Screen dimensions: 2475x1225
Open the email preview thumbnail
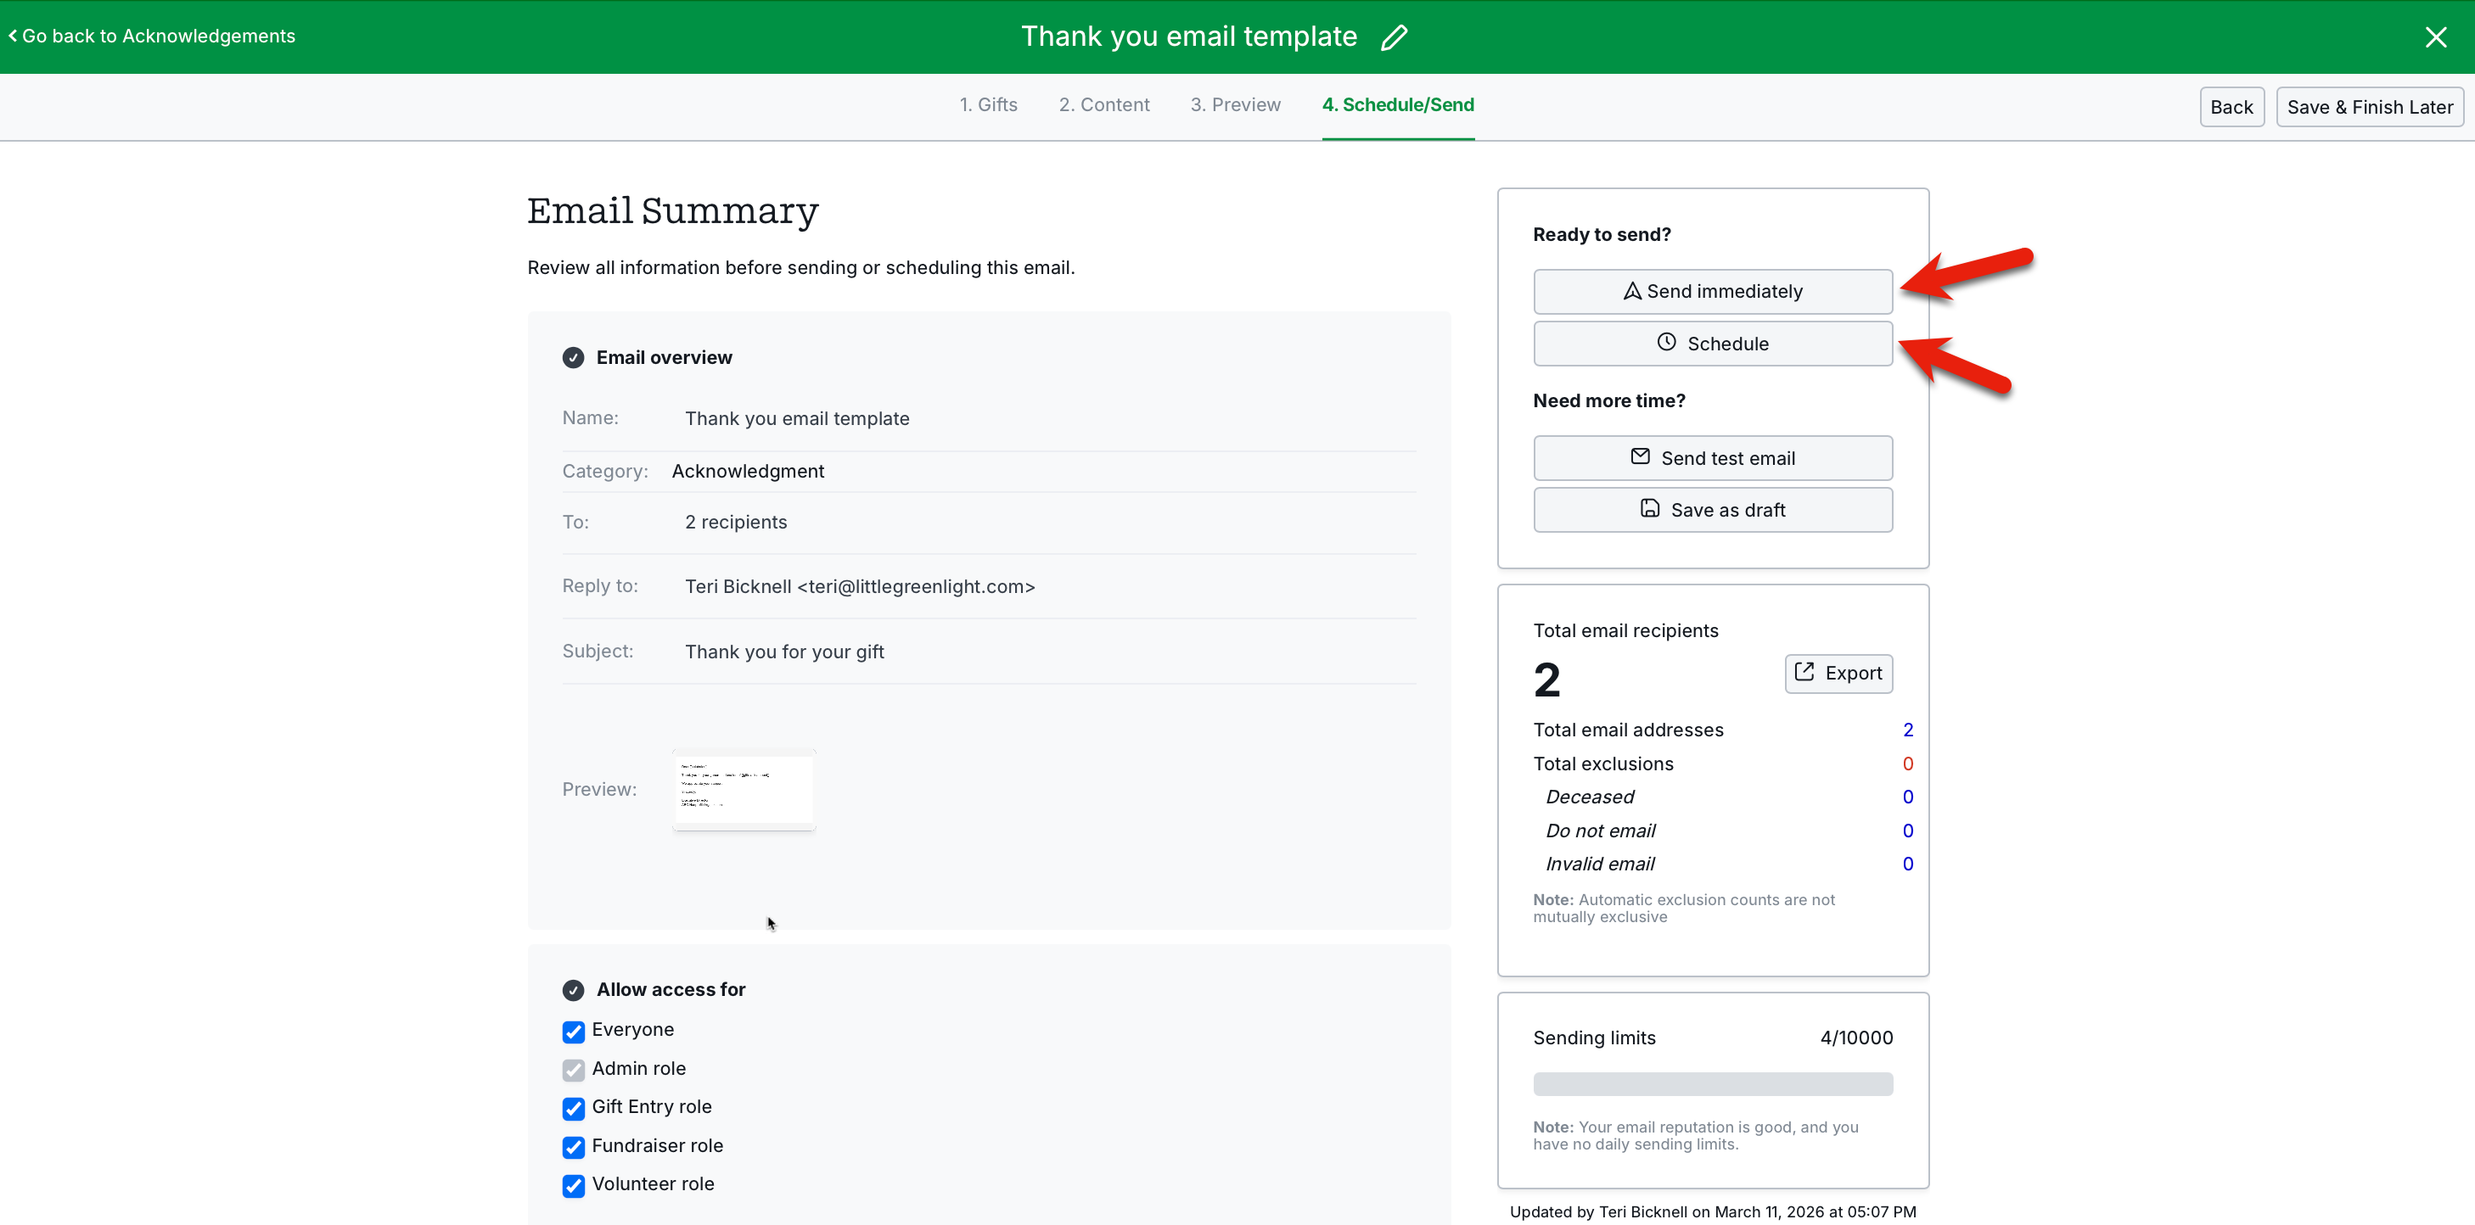[x=744, y=789]
